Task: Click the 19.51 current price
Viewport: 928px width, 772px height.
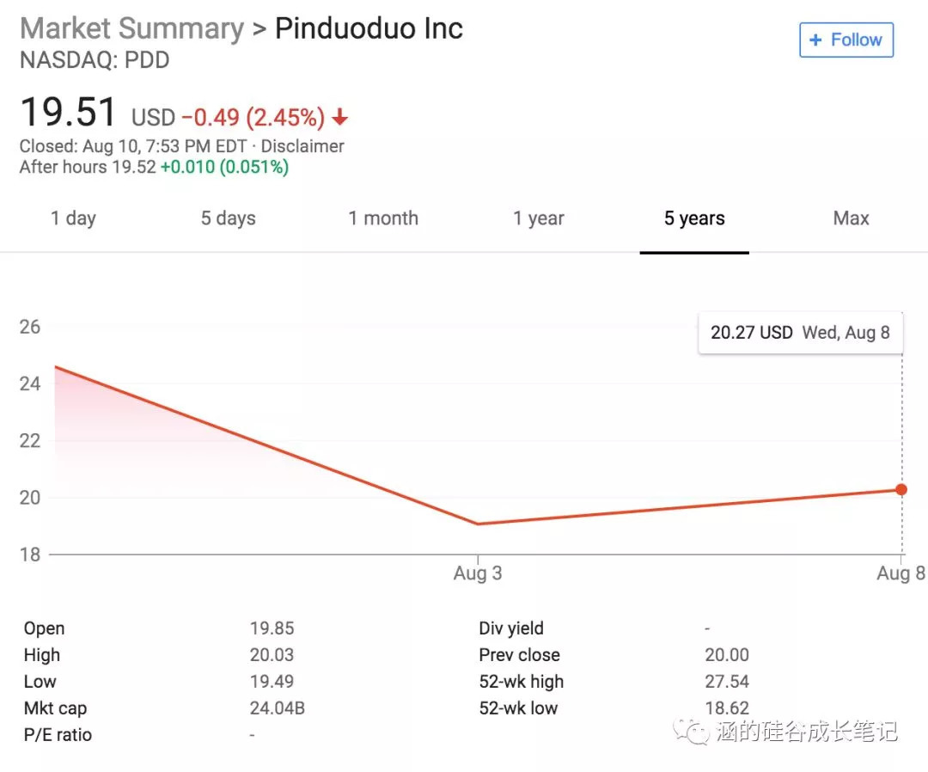Action: point(69,113)
